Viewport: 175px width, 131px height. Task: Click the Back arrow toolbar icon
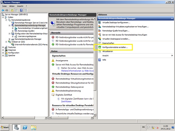[x=3, y=10]
